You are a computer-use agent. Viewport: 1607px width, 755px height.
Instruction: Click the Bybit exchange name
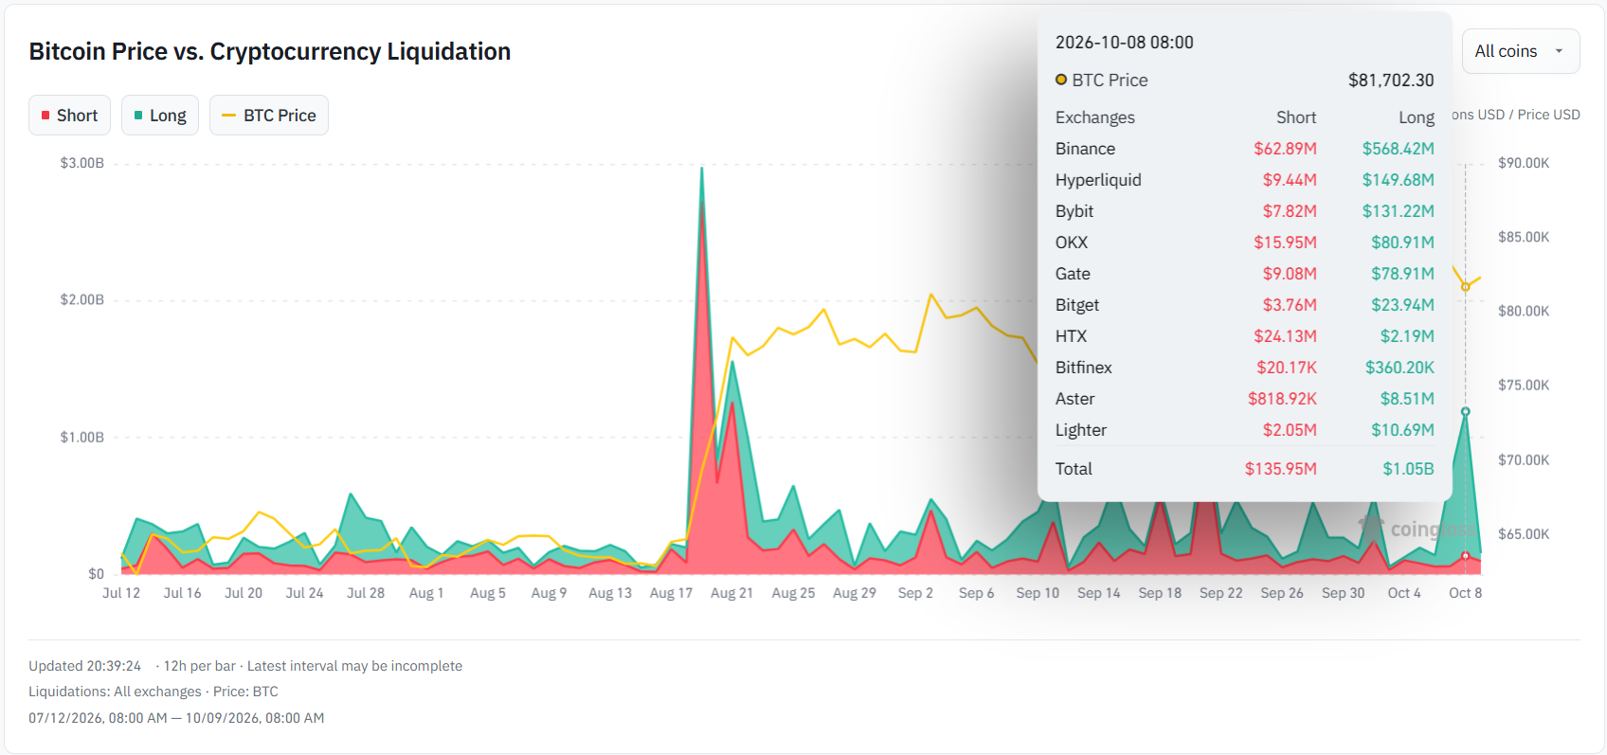tap(1074, 211)
